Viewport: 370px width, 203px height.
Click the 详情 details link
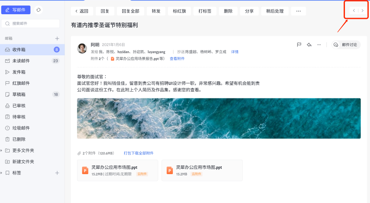point(234,52)
